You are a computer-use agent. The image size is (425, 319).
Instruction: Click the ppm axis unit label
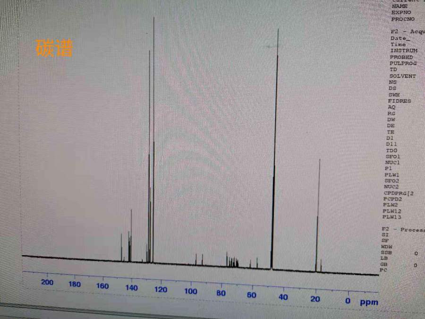click(369, 302)
